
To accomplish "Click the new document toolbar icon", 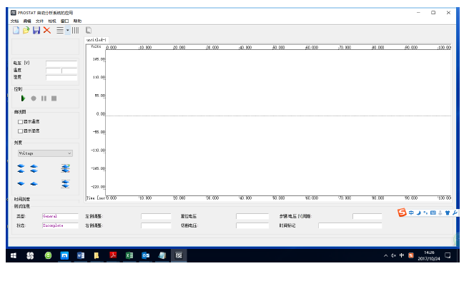I will point(16,30).
